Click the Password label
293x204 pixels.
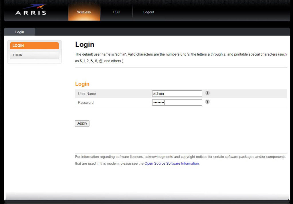86,103
